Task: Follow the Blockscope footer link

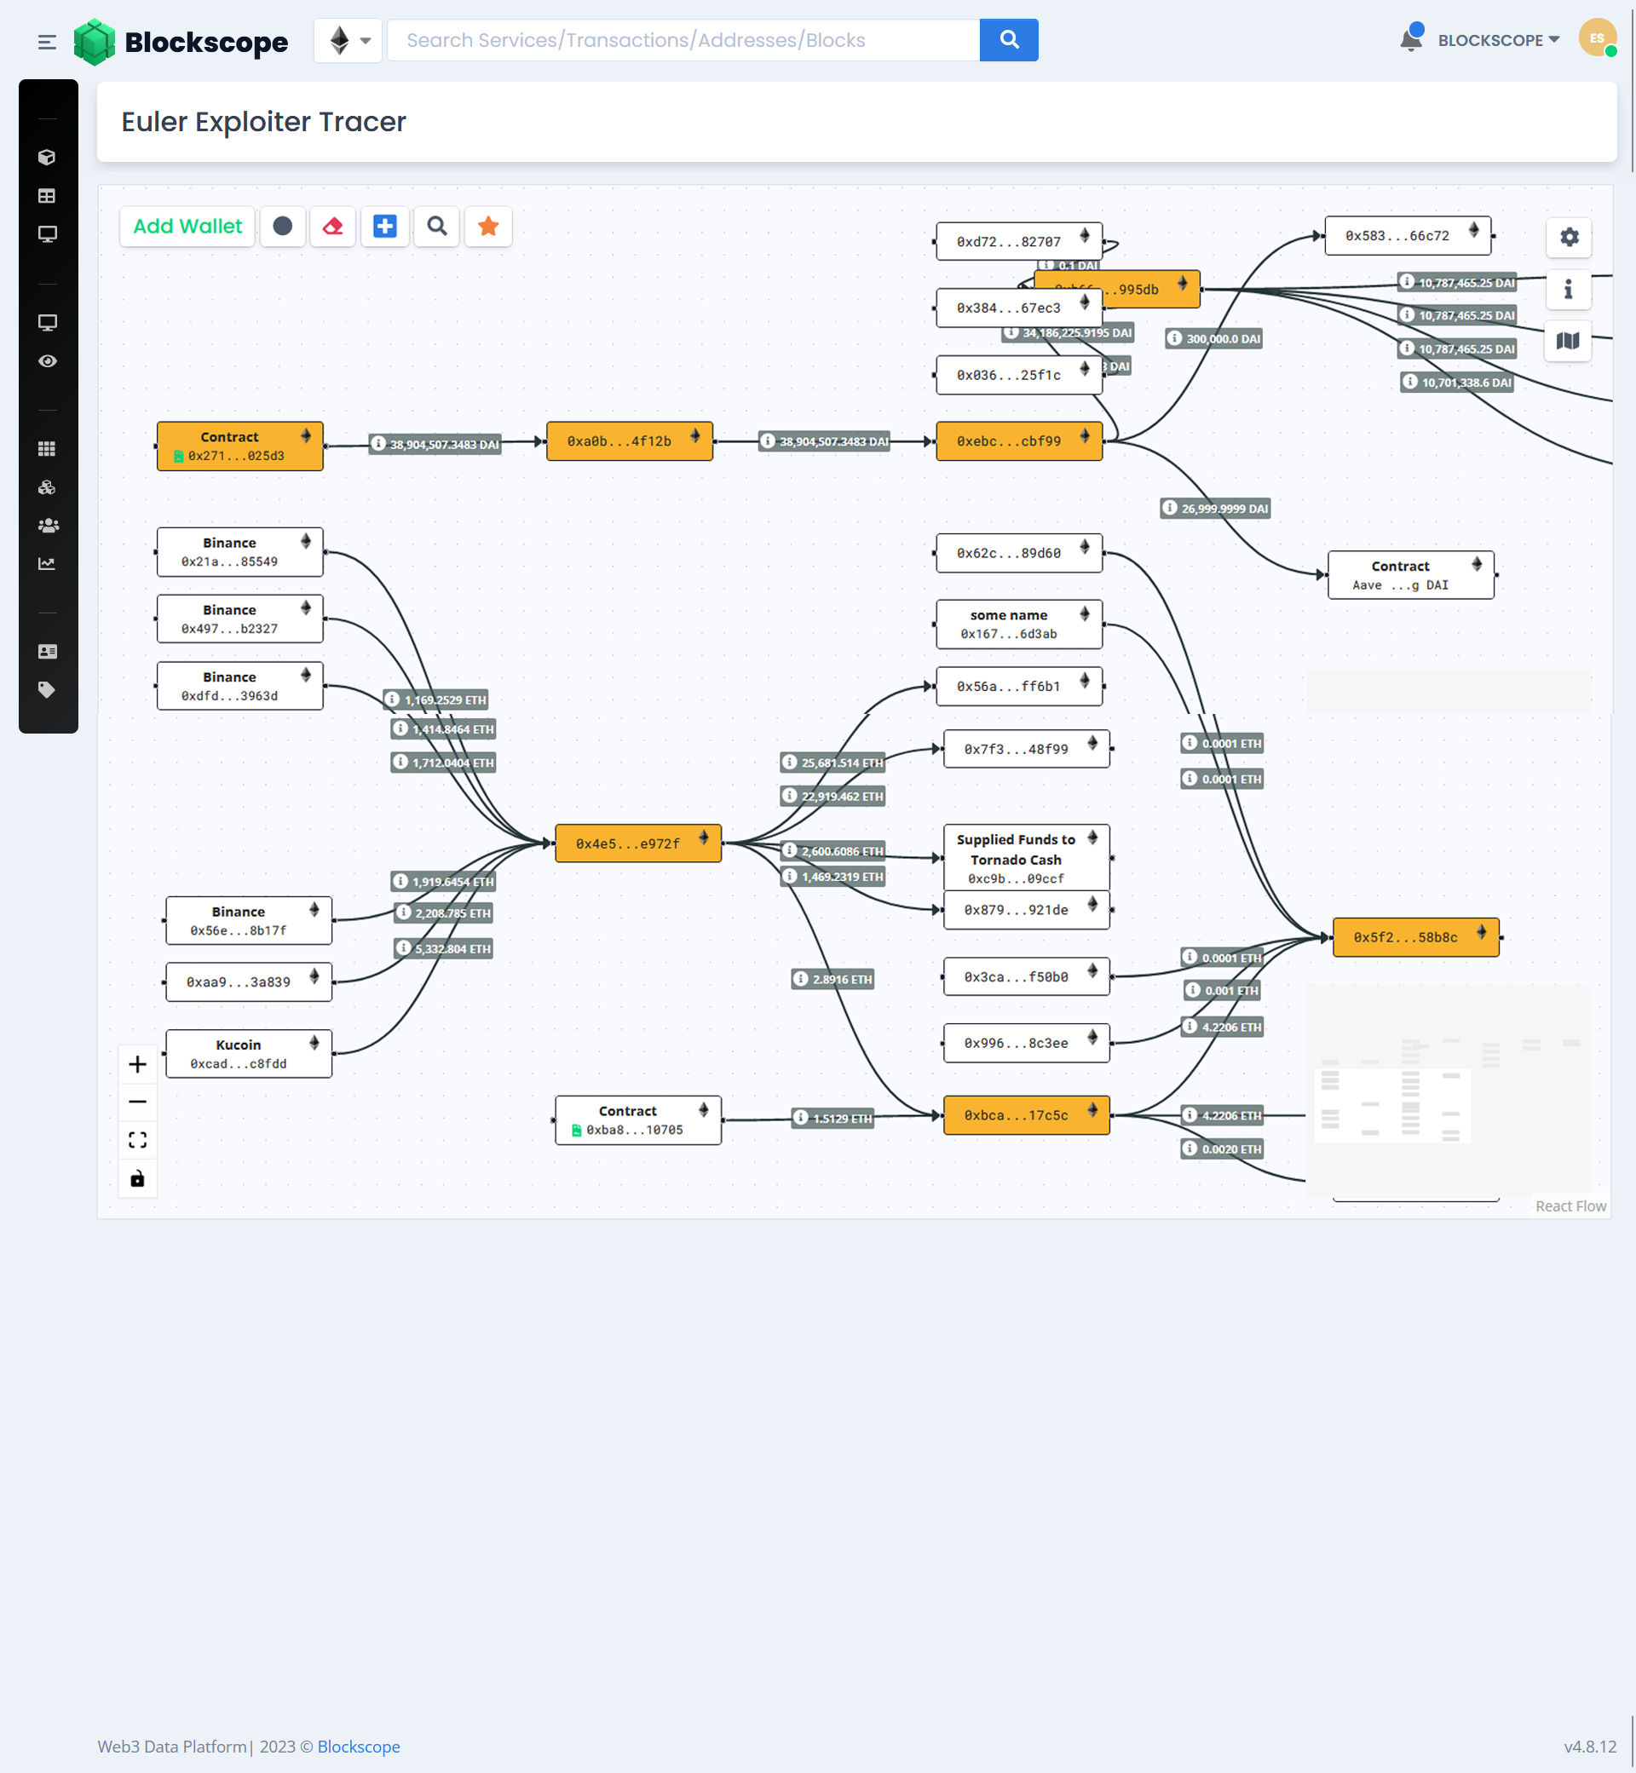Action: [359, 1747]
